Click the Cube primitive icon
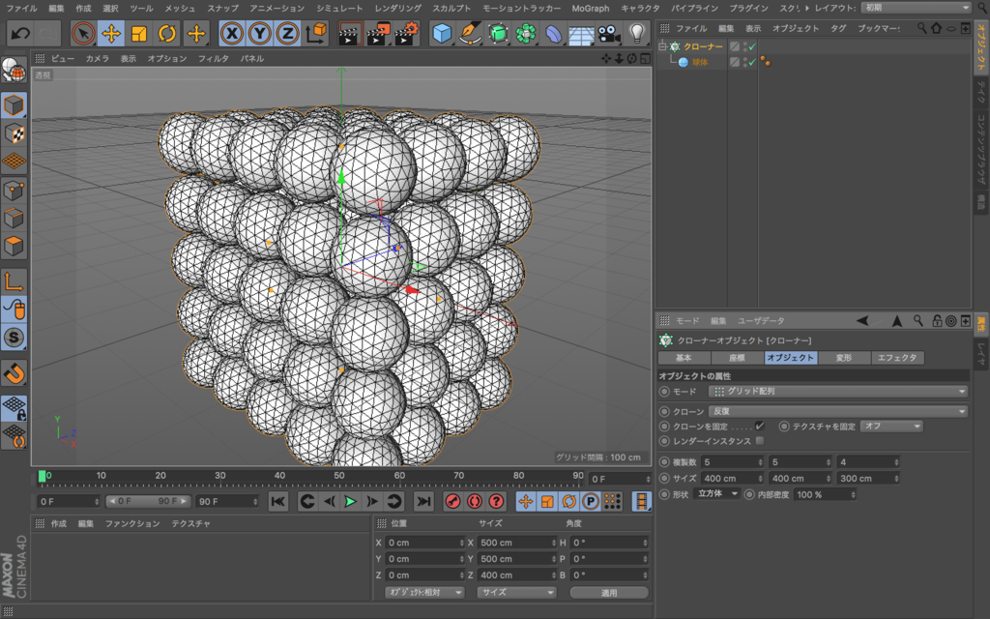This screenshot has width=990, height=619. pos(442,34)
